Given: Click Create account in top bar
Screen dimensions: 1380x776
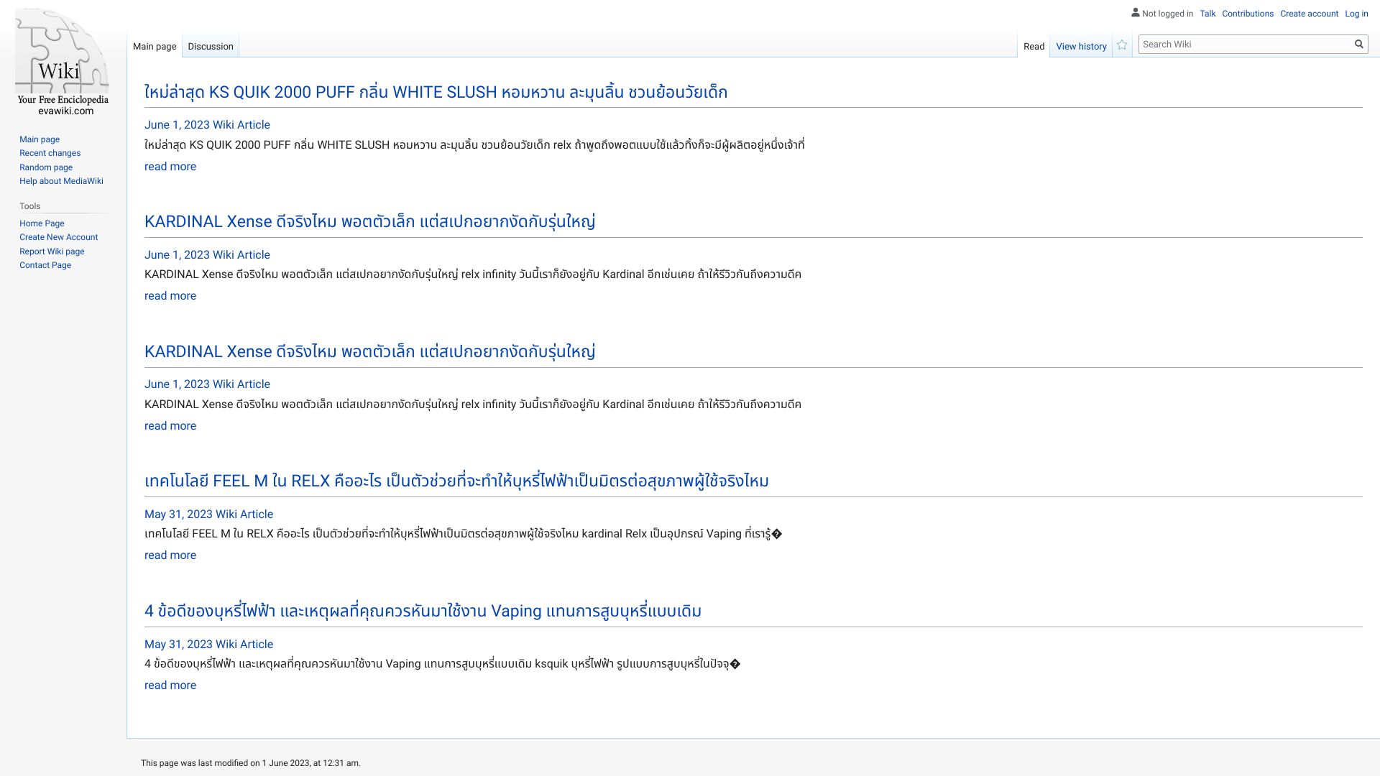Looking at the screenshot, I should [x=1309, y=14].
